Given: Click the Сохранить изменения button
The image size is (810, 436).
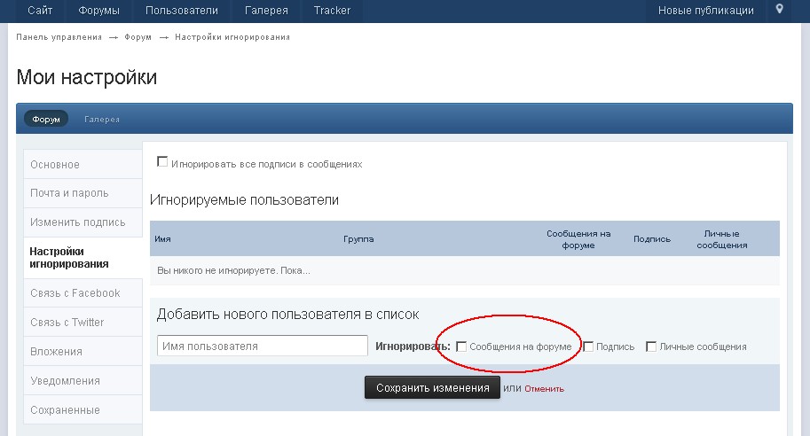Looking at the screenshot, I should (432, 388).
